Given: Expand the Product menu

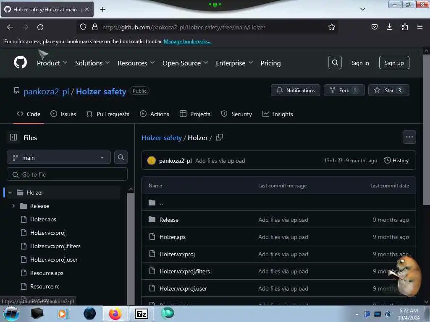Looking at the screenshot, I should pyautogui.click(x=52, y=63).
